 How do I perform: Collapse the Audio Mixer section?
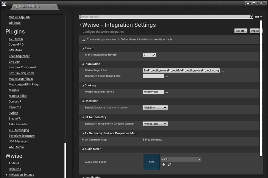coord(83,149)
